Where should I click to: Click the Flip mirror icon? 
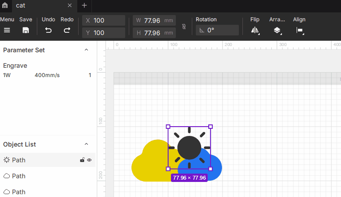[255, 30]
